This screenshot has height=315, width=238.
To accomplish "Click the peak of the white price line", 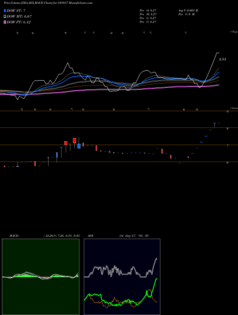I will click(218, 53).
